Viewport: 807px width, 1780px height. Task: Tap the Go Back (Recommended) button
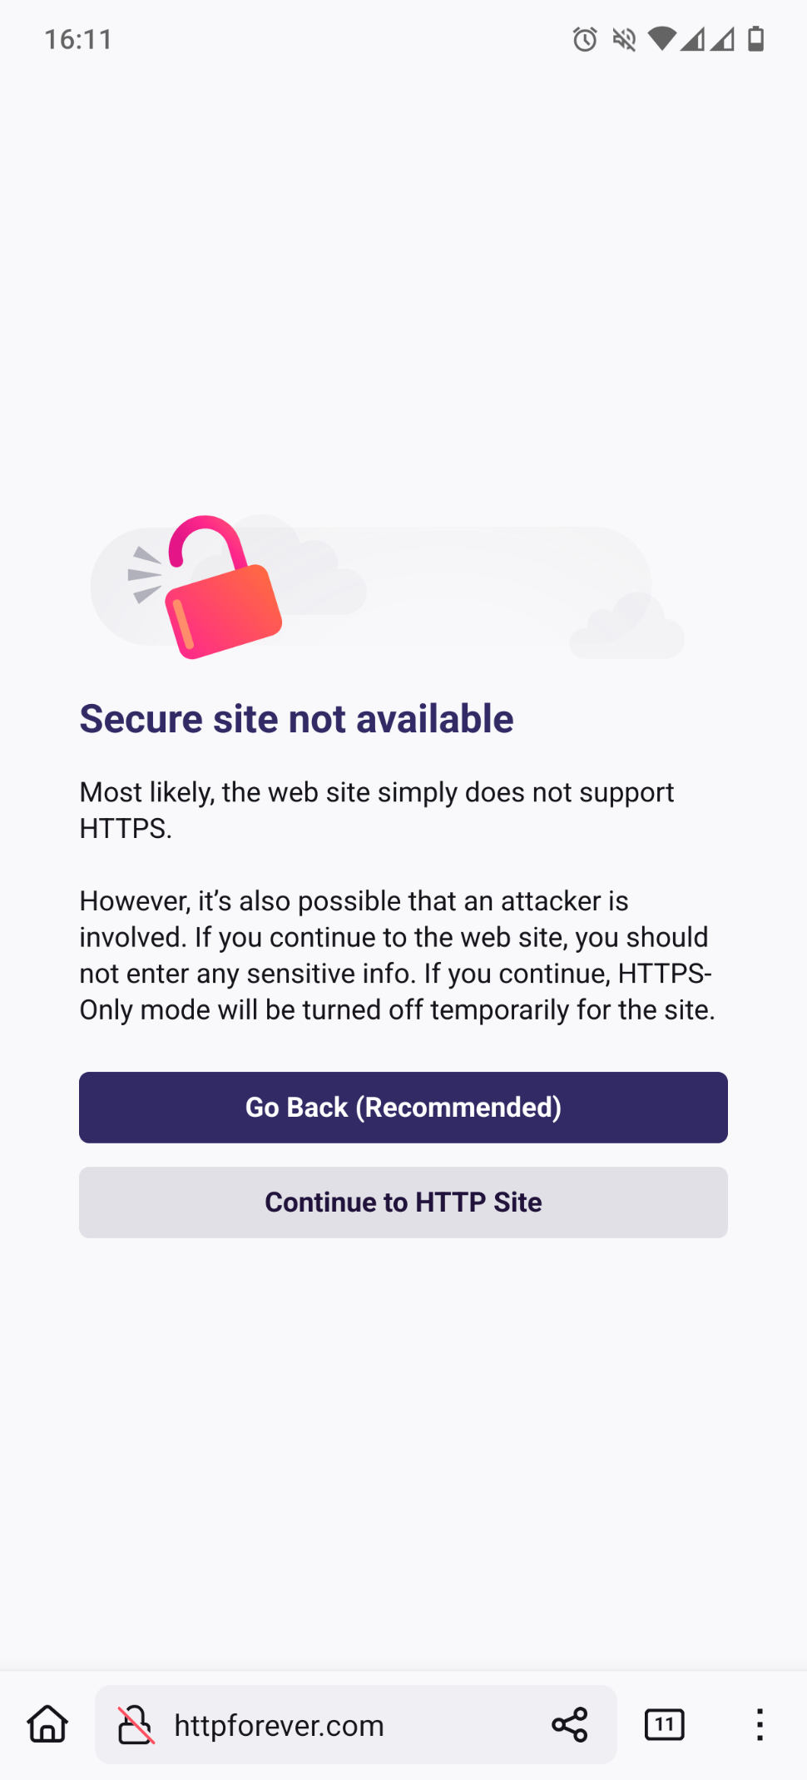click(x=403, y=1108)
